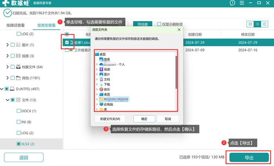Open the hamburger menu icon in title bar

242,3
